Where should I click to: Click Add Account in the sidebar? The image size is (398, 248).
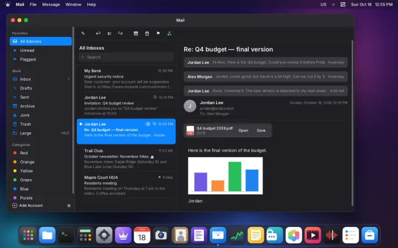(28, 206)
